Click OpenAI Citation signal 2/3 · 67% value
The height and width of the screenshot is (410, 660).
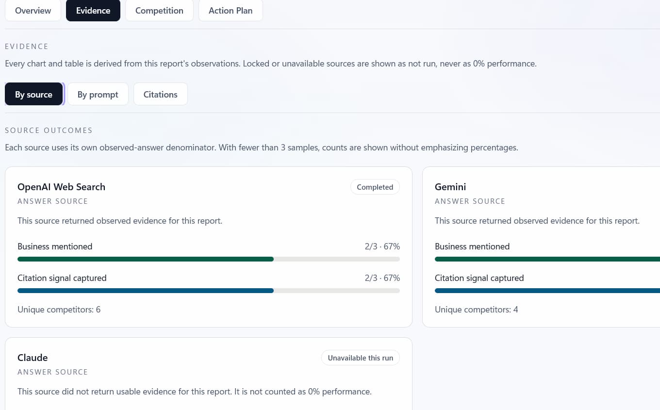click(x=382, y=278)
